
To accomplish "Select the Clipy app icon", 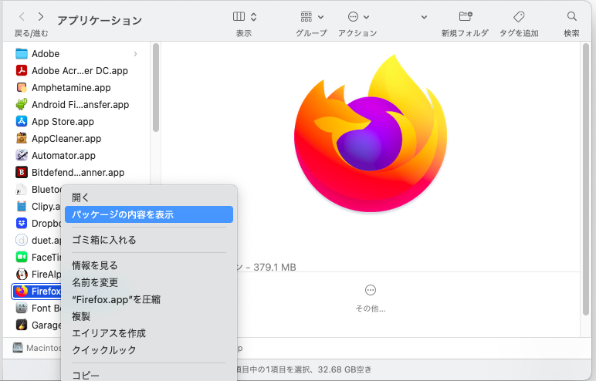I will click(x=22, y=206).
